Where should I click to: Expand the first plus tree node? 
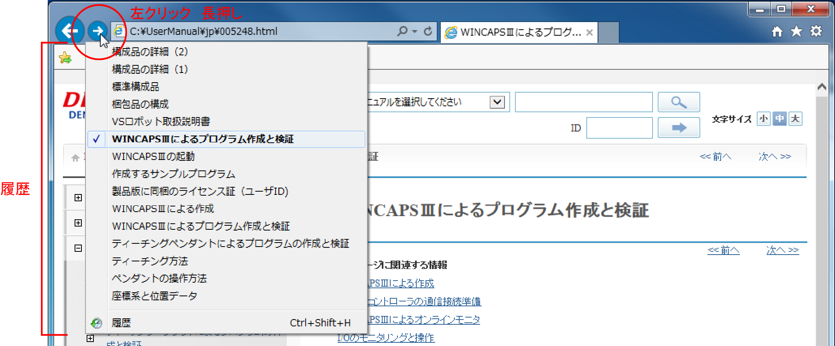(x=78, y=198)
